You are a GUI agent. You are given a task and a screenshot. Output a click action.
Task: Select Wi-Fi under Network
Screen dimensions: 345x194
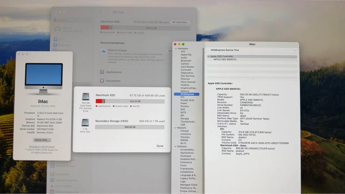click(x=183, y=143)
